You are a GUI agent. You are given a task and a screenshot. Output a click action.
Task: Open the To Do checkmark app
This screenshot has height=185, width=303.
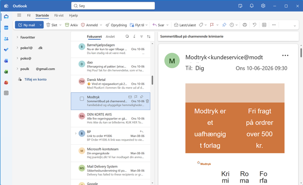pyautogui.click(x=6, y=50)
